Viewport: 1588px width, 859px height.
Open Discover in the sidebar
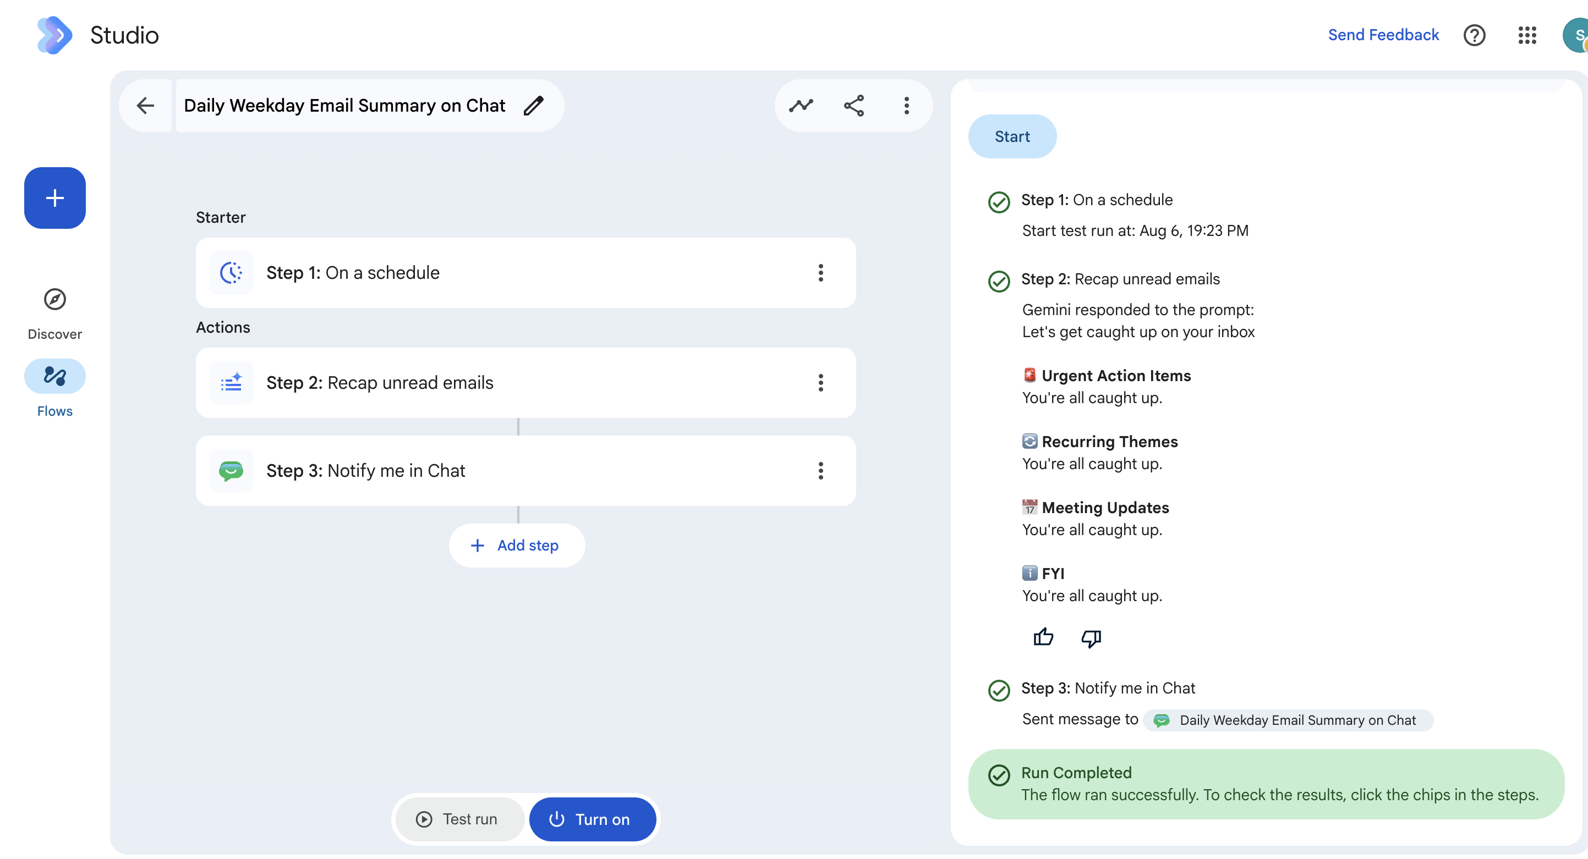click(x=55, y=314)
